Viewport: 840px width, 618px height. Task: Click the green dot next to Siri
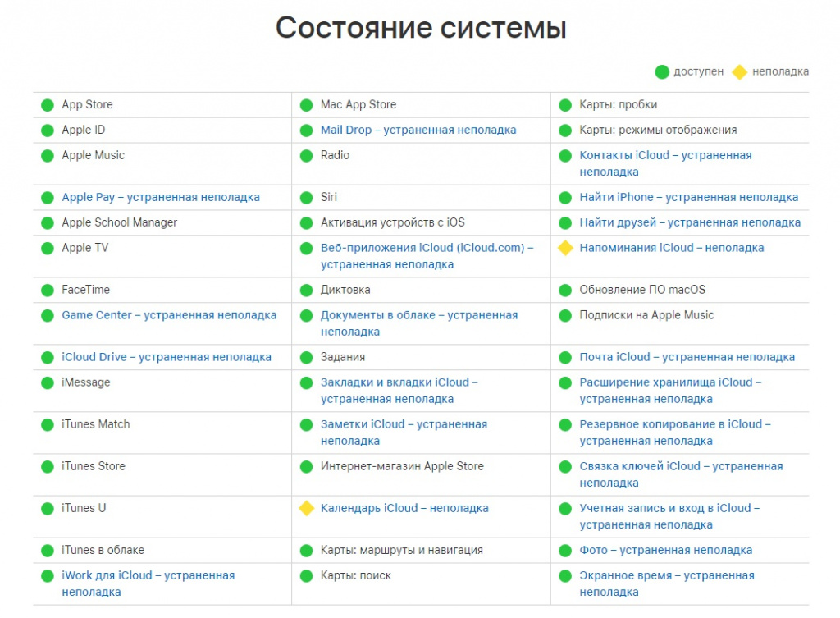point(307,198)
